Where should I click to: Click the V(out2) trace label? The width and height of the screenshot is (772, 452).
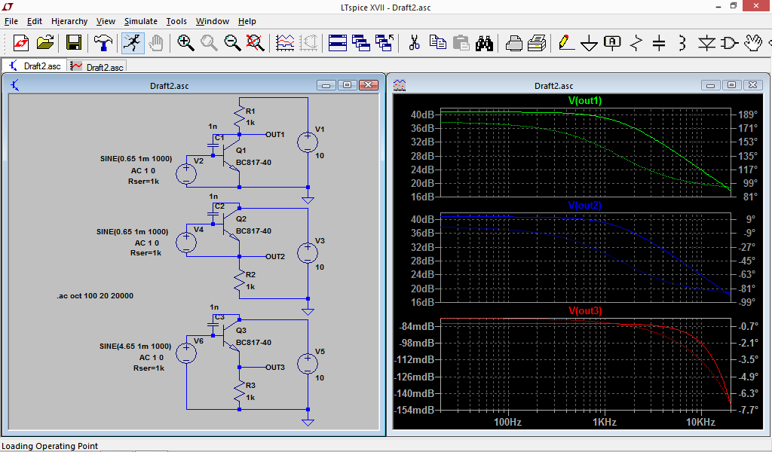(585, 205)
